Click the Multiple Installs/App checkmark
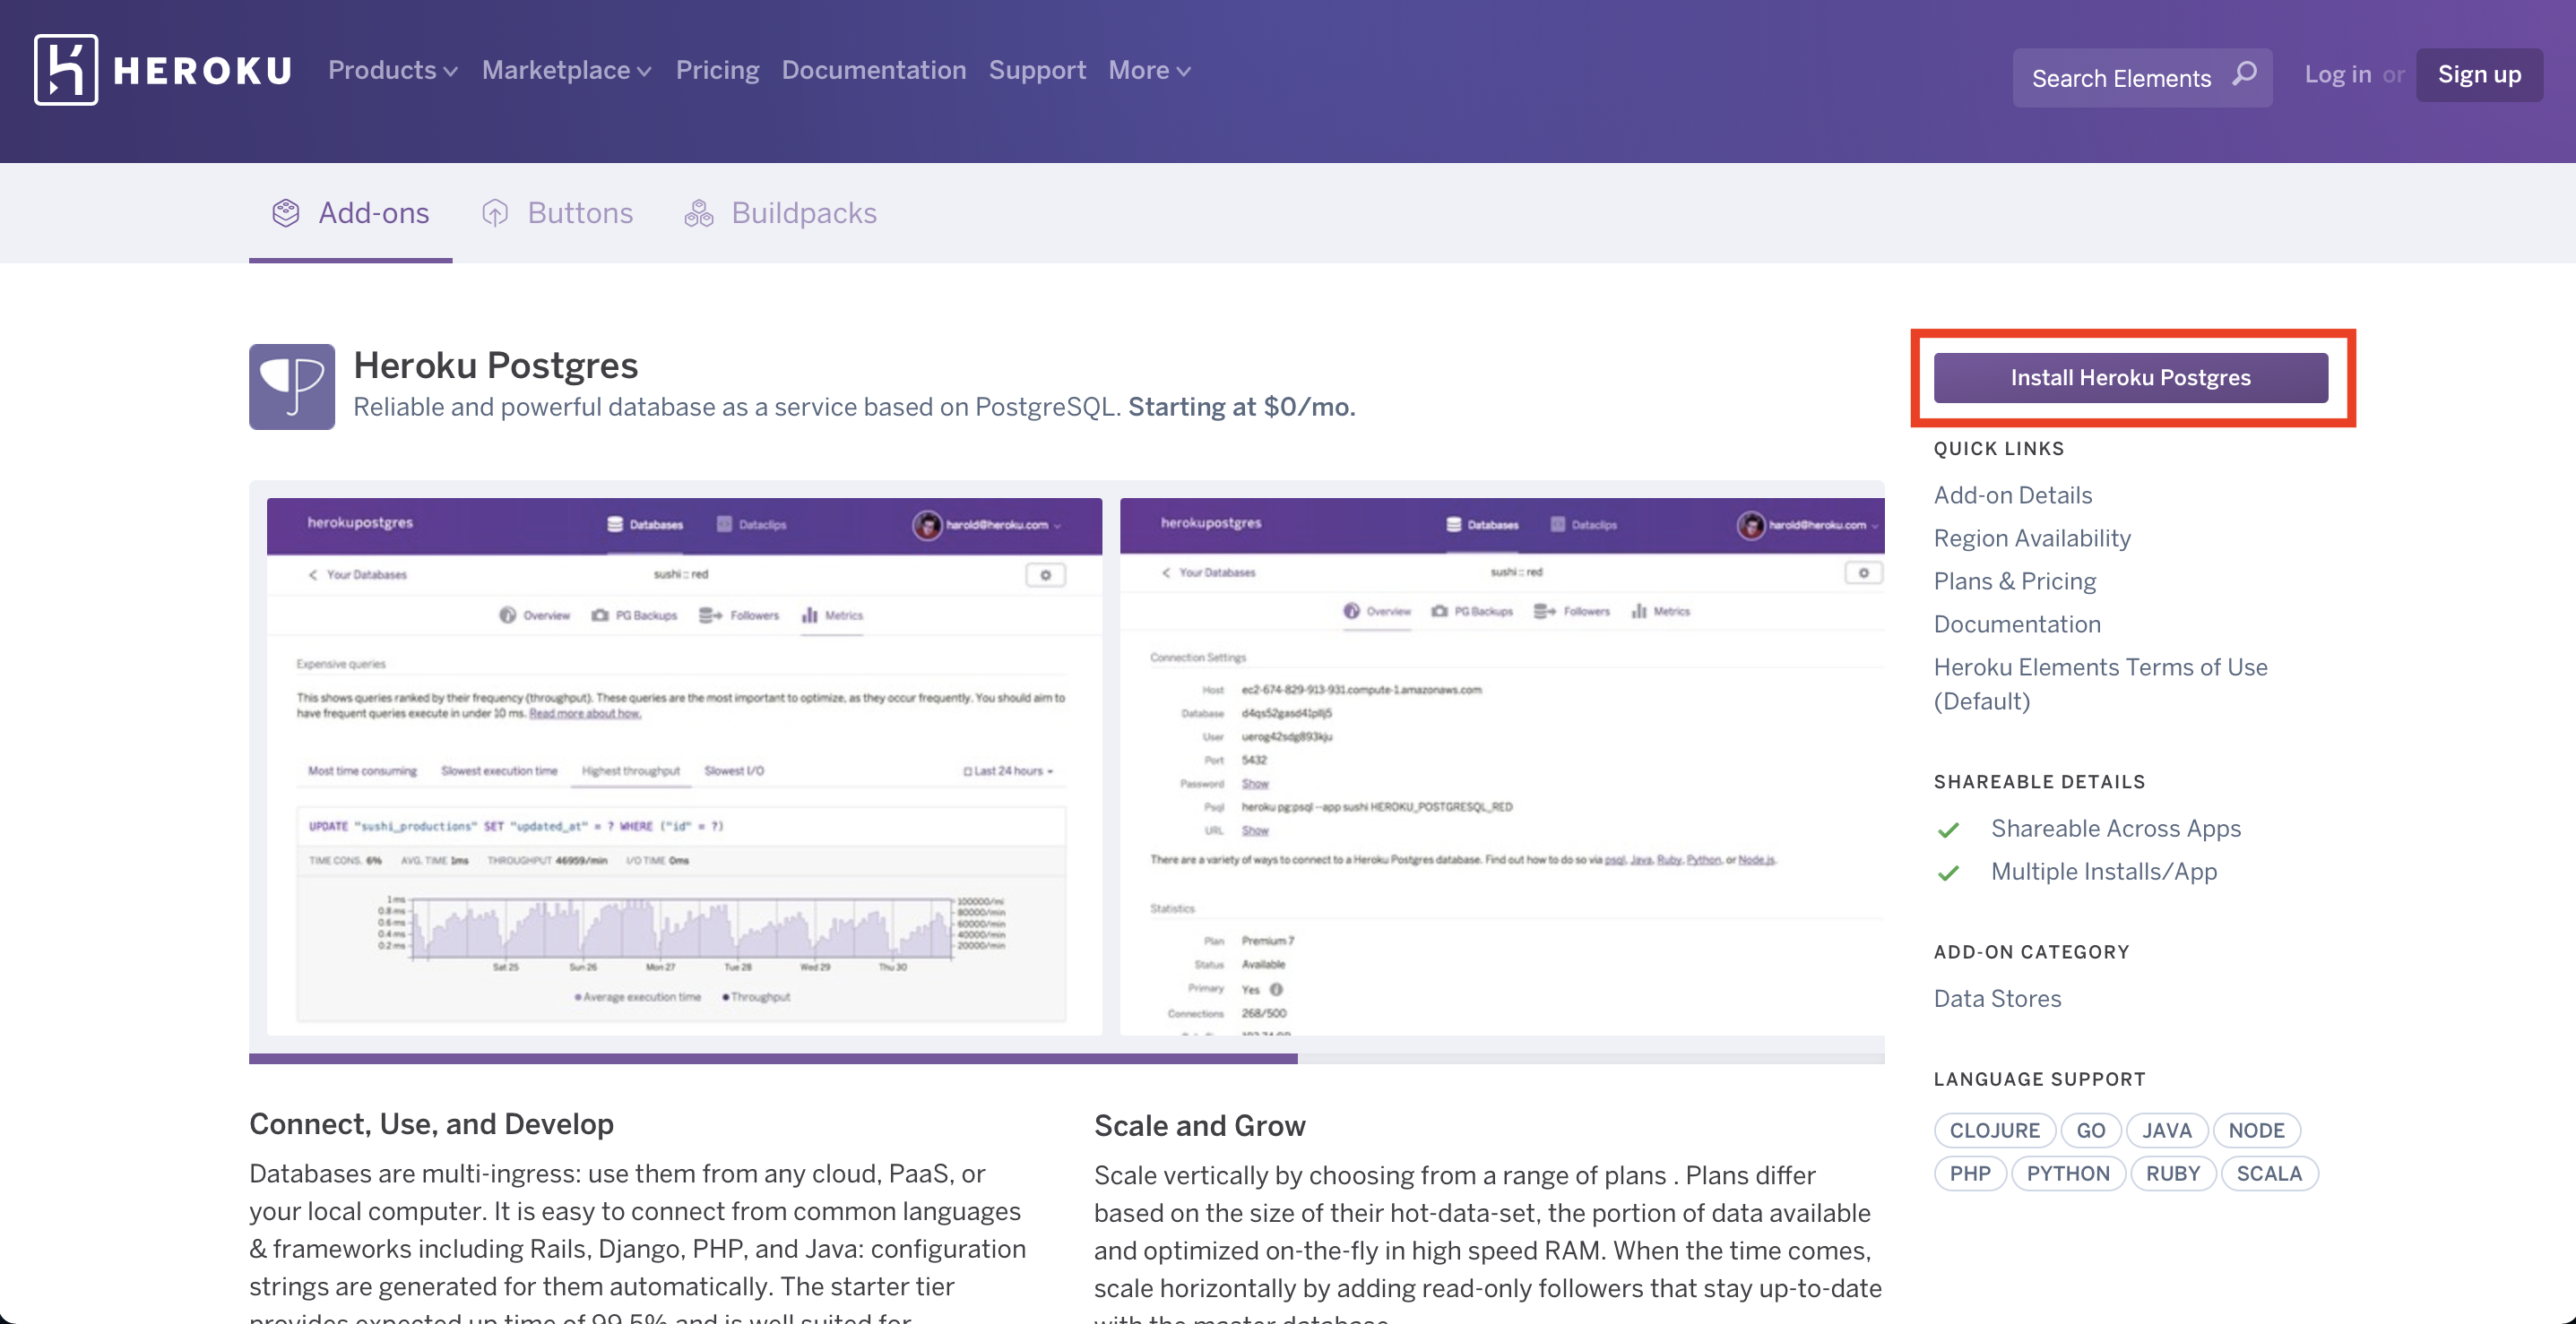The height and width of the screenshot is (1324, 2576). coord(1948,873)
